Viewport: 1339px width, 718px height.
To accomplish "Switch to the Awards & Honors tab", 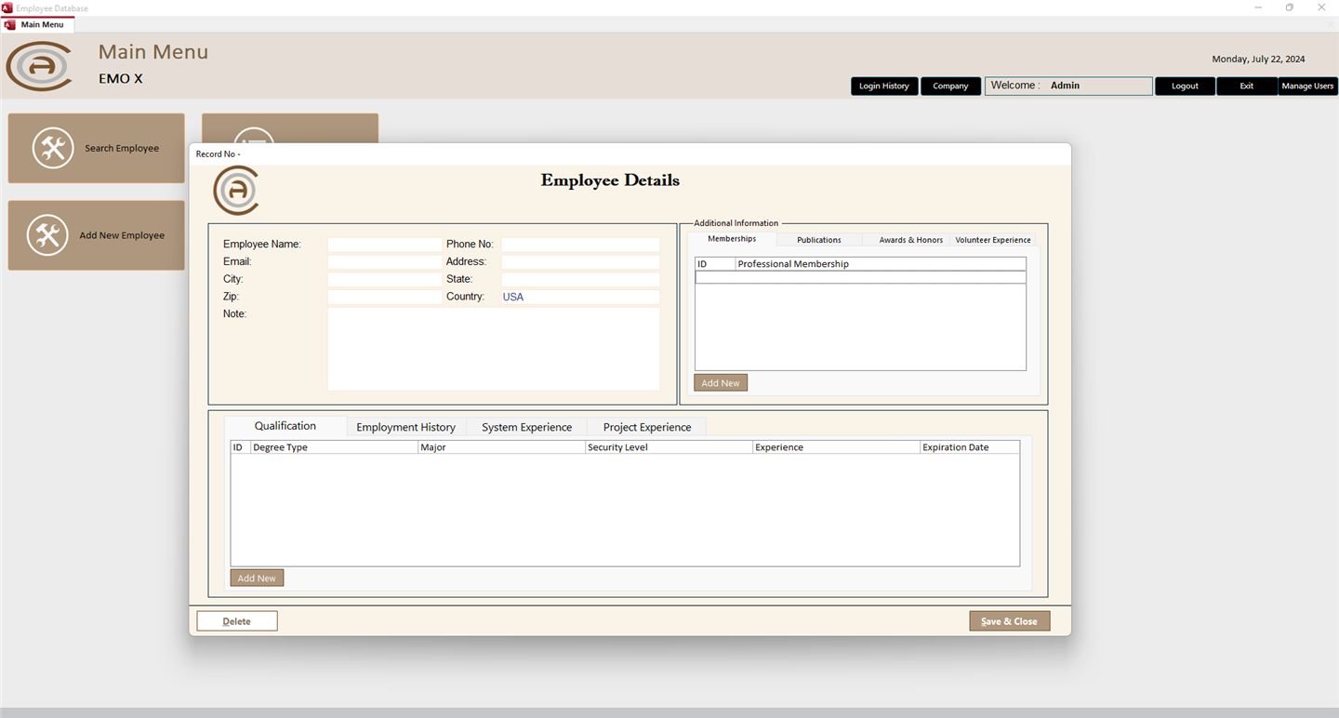I will [911, 240].
